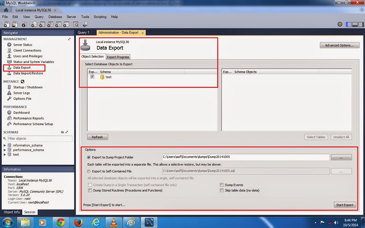Switch to the Object Selection tab
Image resolution: width=365 pixels, height=228 pixels.
(x=93, y=56)
